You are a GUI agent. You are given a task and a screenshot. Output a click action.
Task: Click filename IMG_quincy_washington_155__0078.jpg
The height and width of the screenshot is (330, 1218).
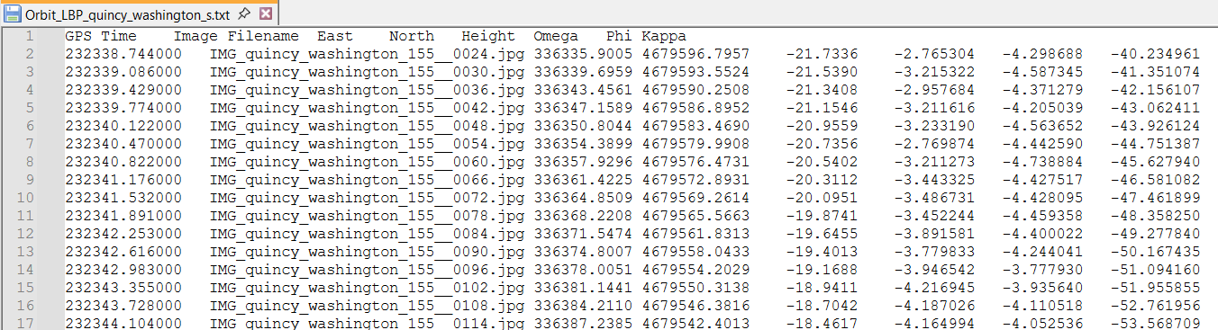367,216
